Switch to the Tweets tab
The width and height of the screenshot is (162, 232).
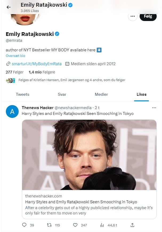click(x=22, y=94)
